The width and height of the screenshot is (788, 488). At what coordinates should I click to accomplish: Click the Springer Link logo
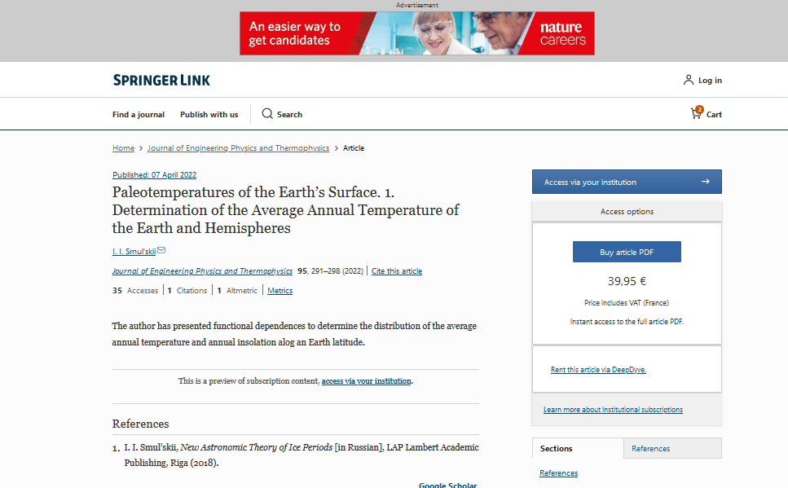tap(161, 80)
